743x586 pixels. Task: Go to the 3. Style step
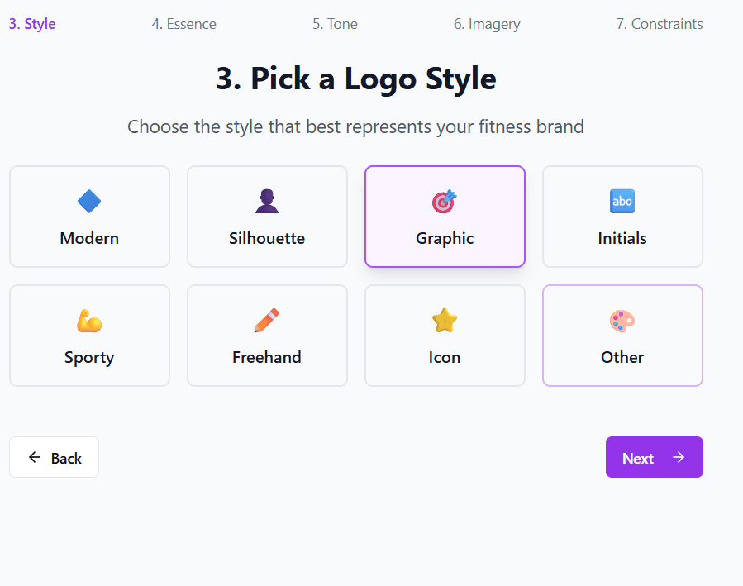coord(32,24)
